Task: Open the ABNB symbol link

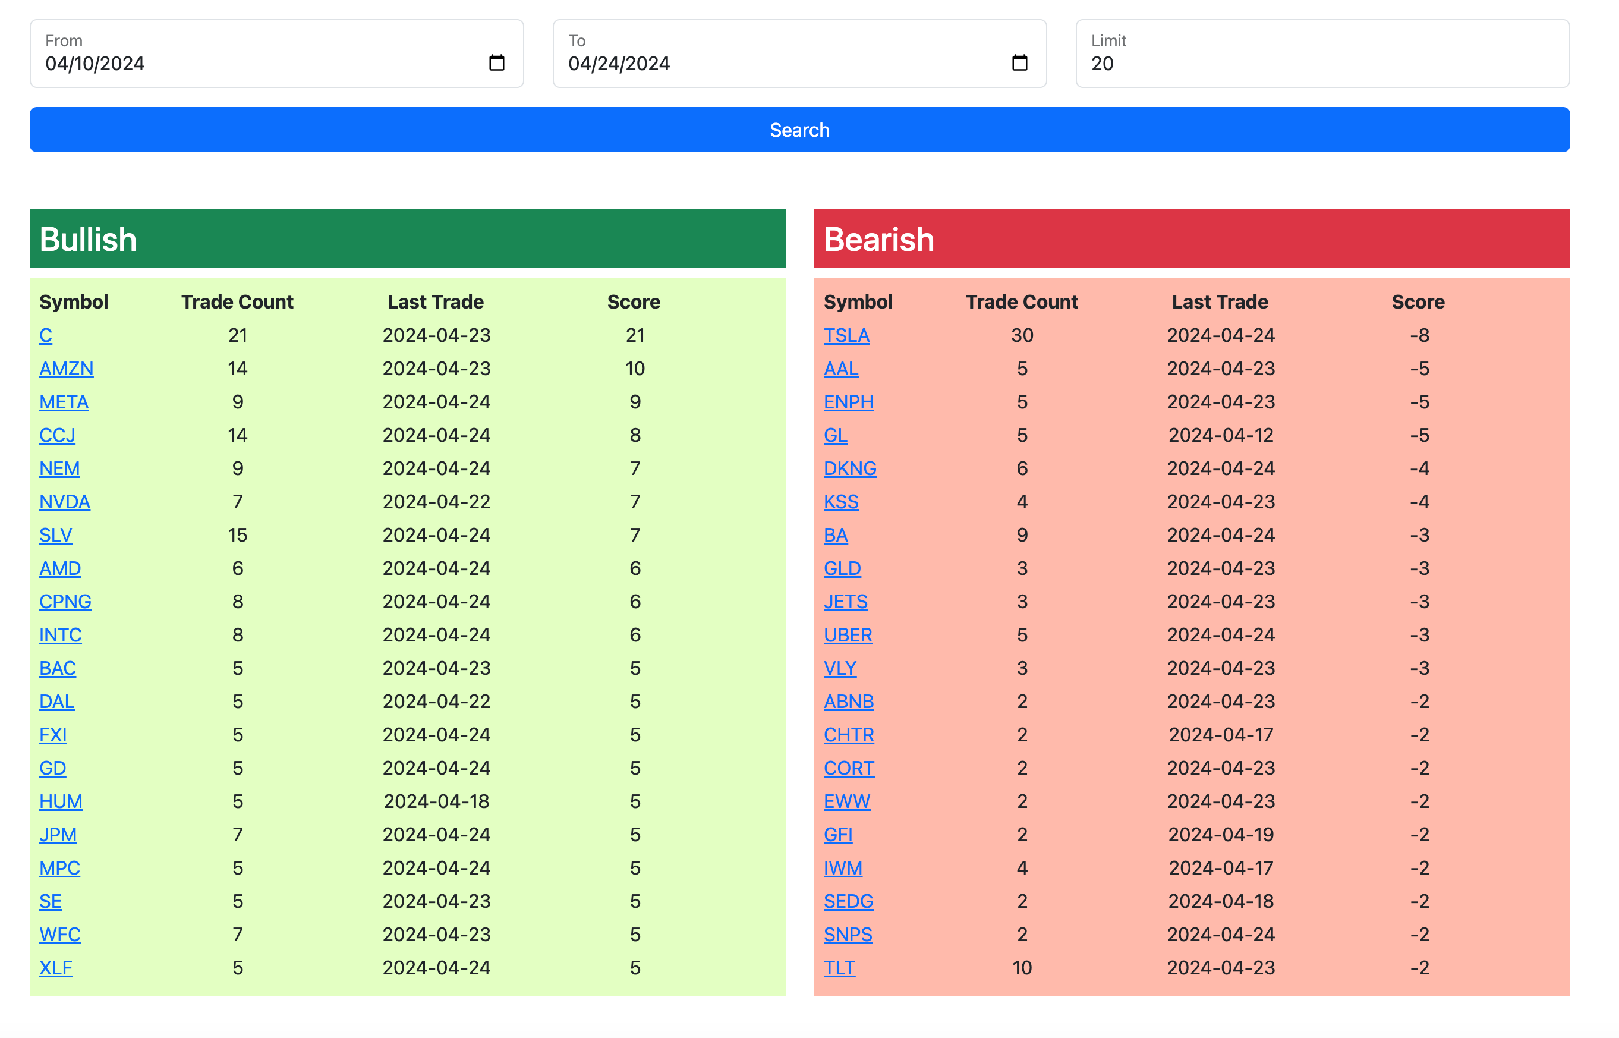Action: point(848,702)
